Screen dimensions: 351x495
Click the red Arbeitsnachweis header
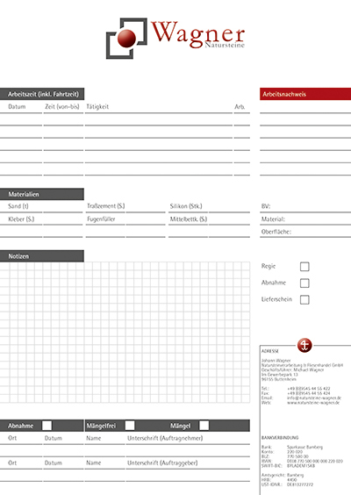305,94
